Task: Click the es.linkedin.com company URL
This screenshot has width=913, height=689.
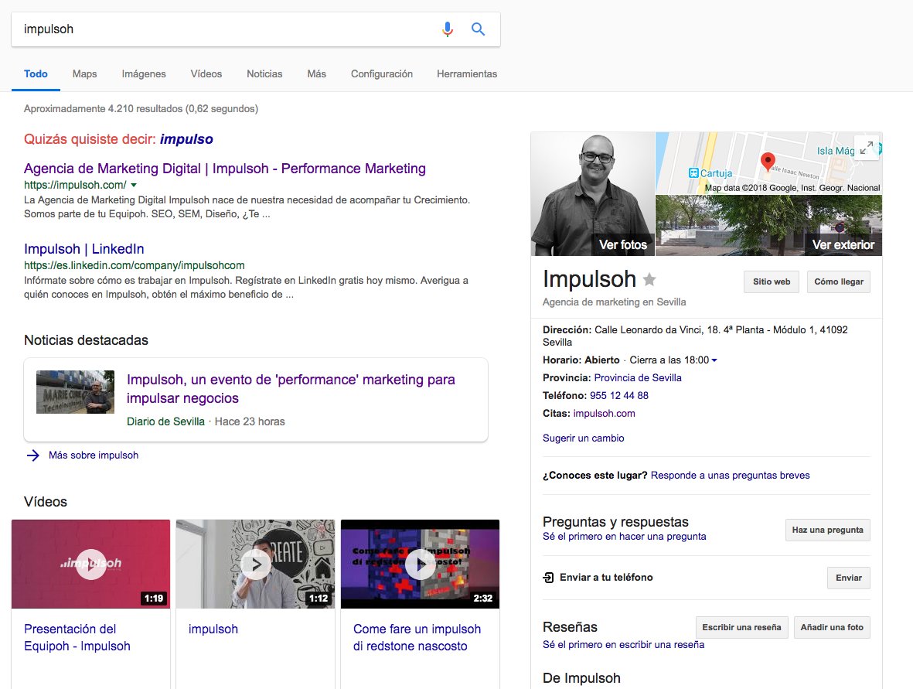Action: point(134,265)
